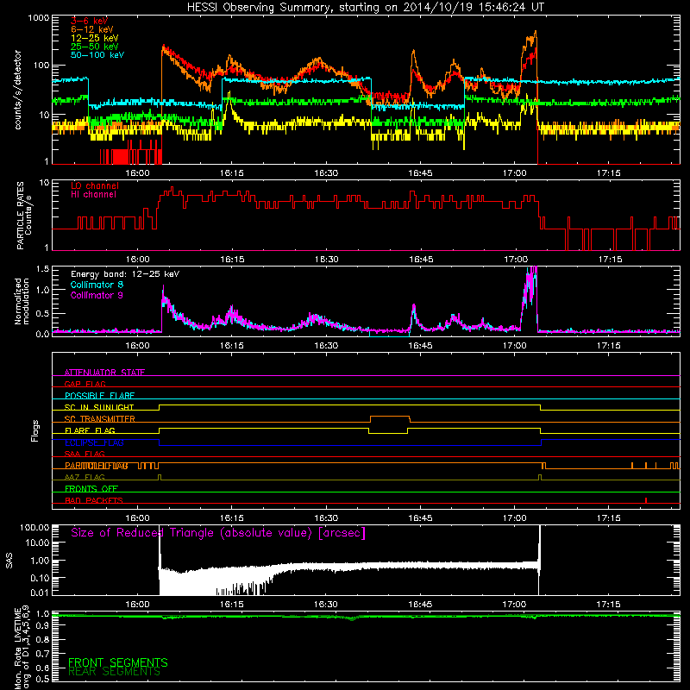Click the 'ATTENUATOR STATE' flag label
Screen dimensions: 690x690
104,373
